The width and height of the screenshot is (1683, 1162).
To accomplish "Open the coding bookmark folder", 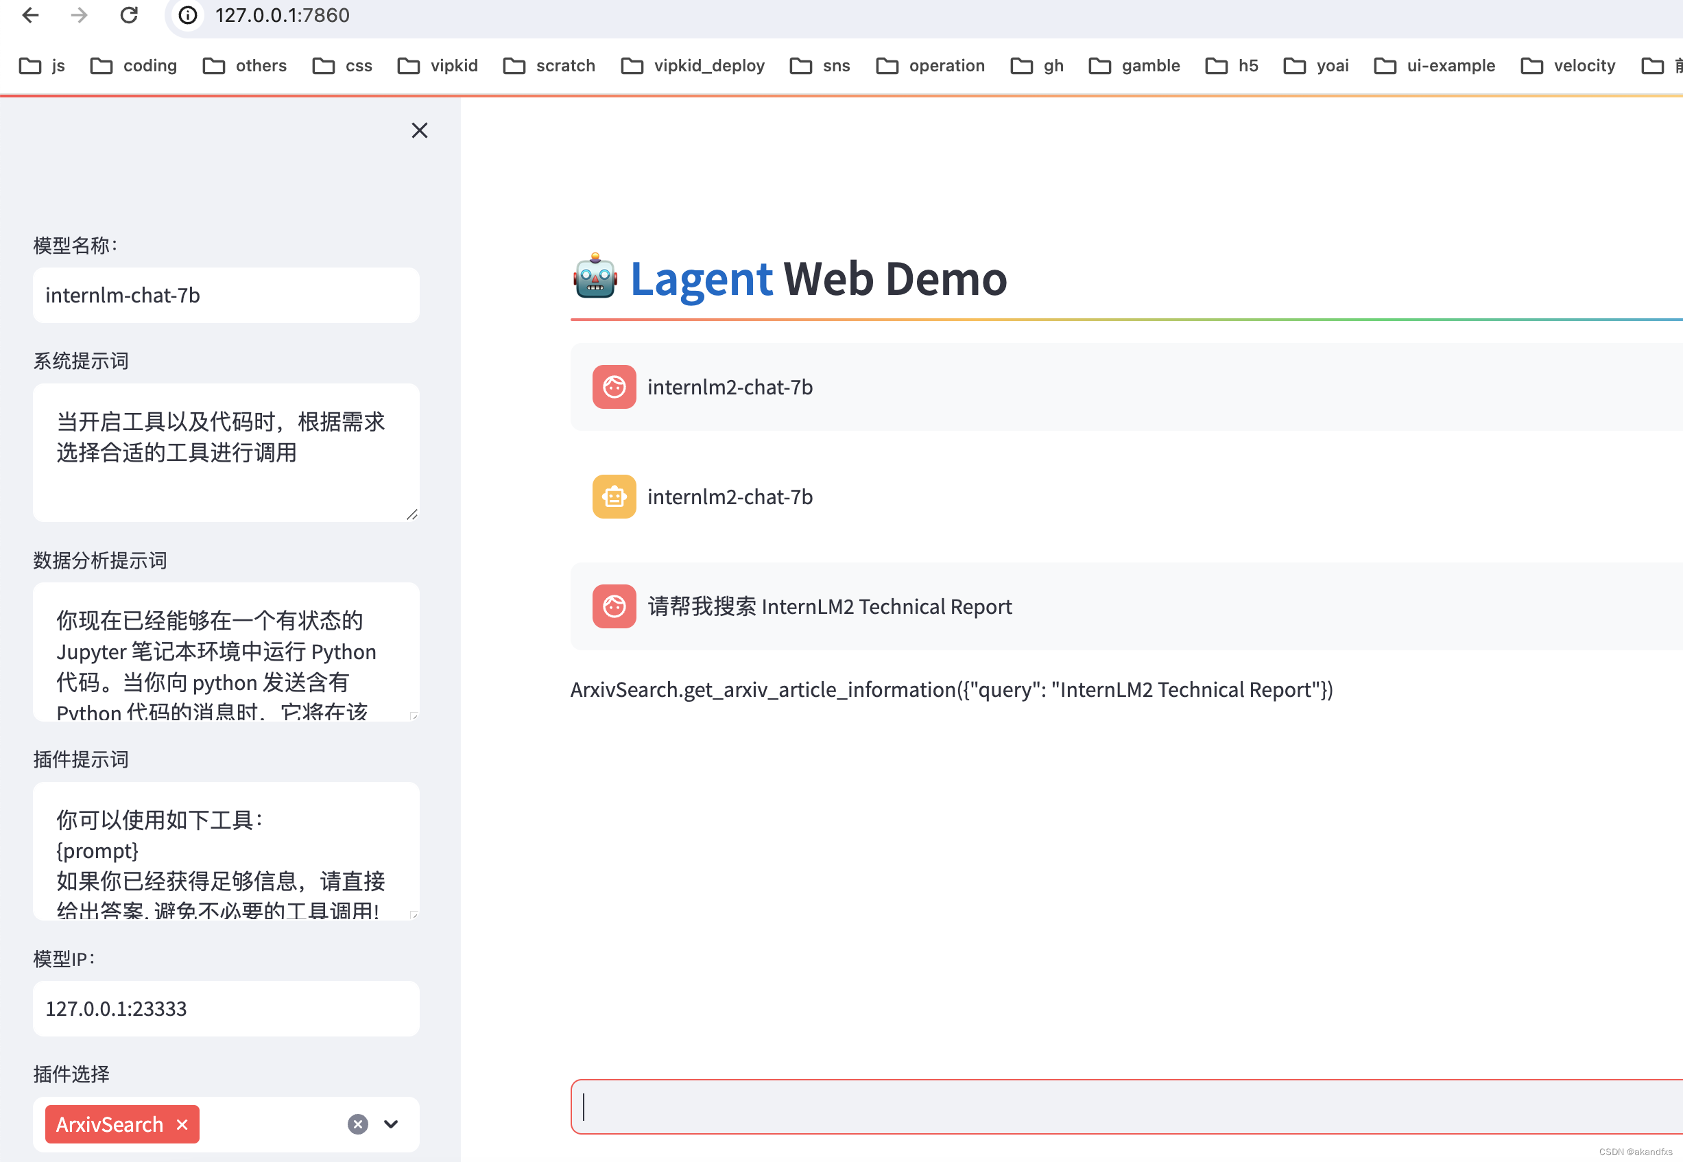I will (x=134, y=66).
